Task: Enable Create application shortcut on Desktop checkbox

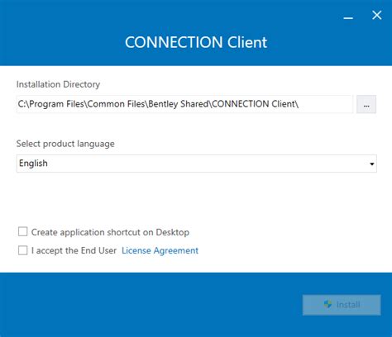Action: [x=23, y=231]
